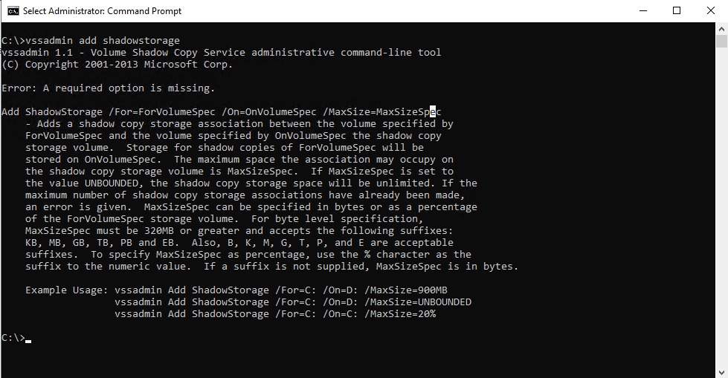Click the 'Example Usage:' label
This screenshot has height=378, width=728.
tap(67, 290)
